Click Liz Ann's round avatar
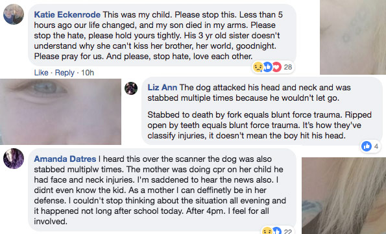 (131, 88)
